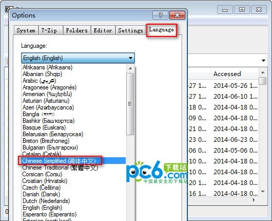272x221 pixels.
Task: Select Breton (Brezhoneg) language
Action: point(74,141)
